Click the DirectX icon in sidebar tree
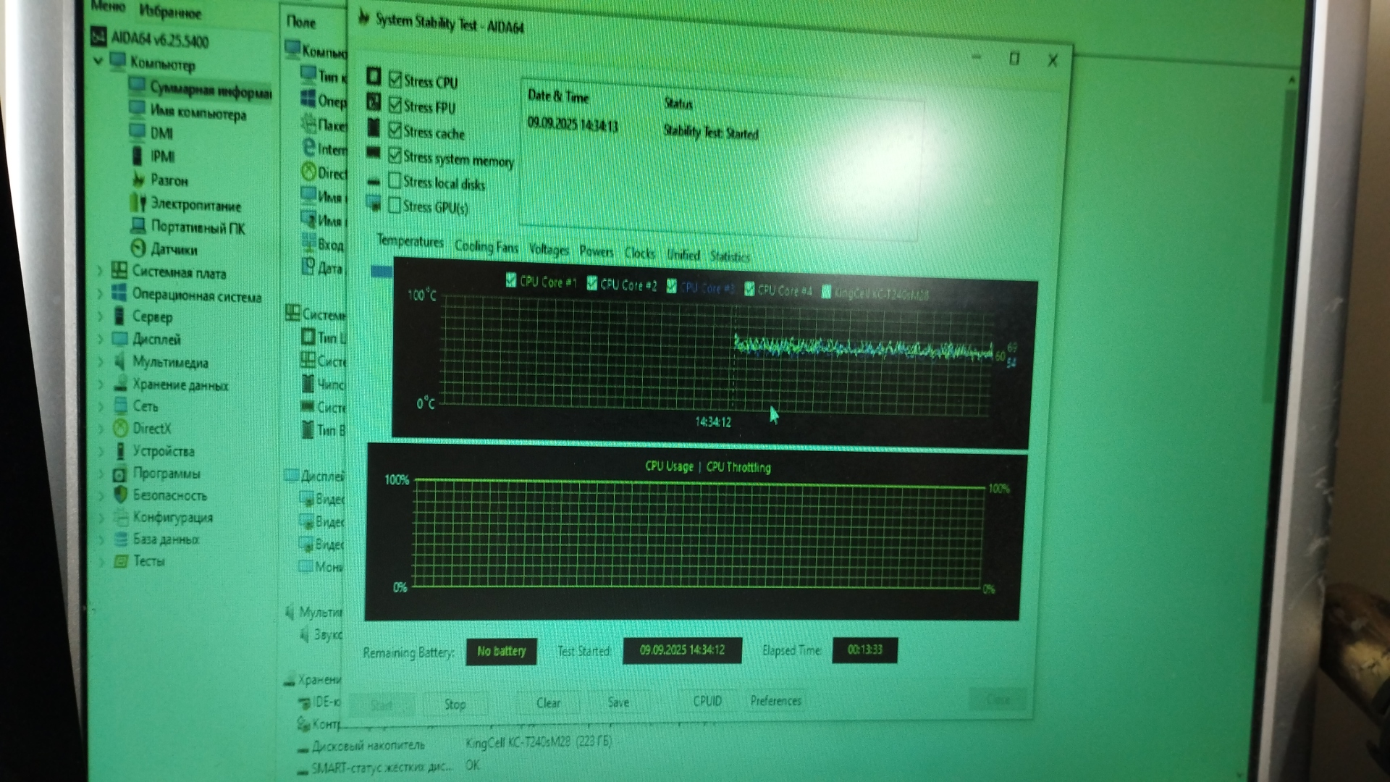 pyautogui.click(x=120, y=428)
